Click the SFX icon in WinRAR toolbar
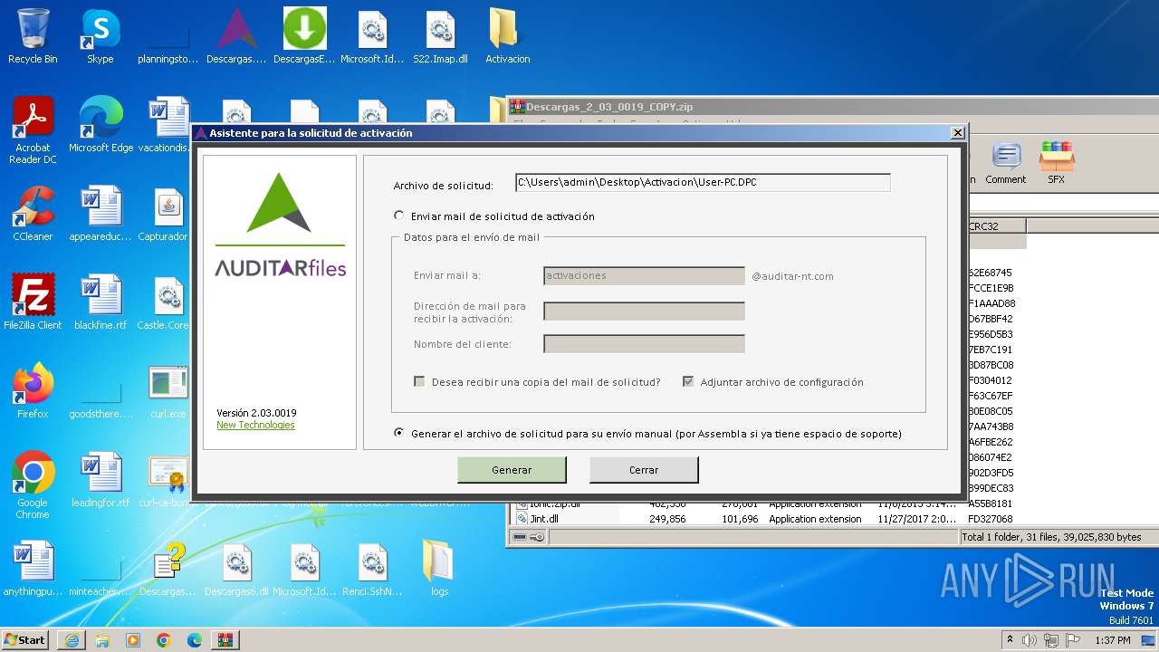 pos(1056,163)
